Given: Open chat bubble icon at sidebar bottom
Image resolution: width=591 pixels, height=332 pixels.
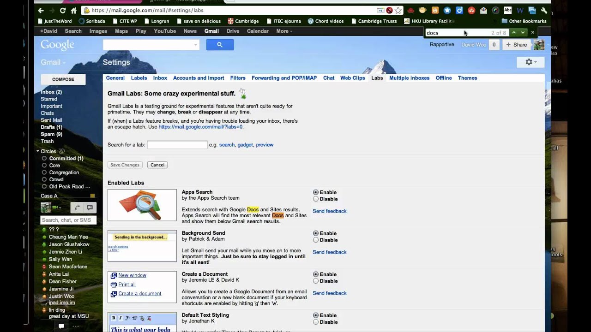Looking at the screenshot, I should [x=61, y=326].
